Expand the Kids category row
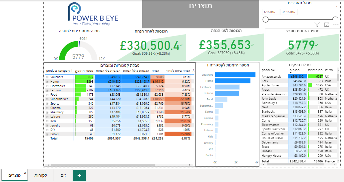344x182 pixels. 47,121
